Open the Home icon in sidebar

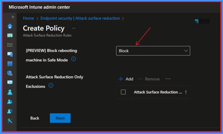[x=10, y=26]
